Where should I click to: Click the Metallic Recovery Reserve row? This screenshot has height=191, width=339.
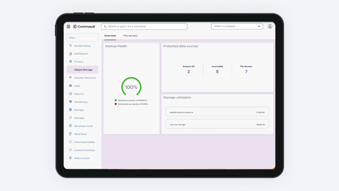(217, 112)
